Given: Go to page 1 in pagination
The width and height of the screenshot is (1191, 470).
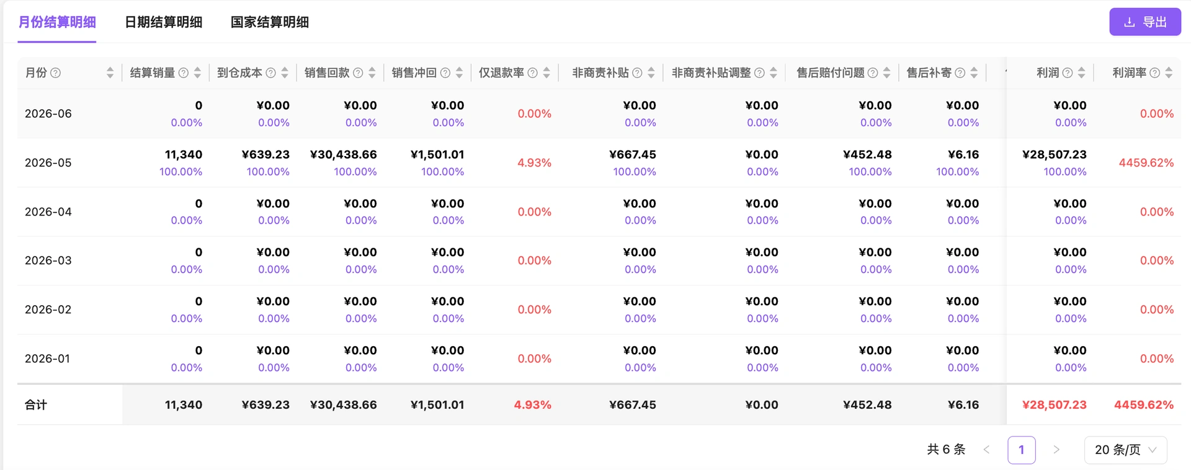Looking at the screenshot, I should point(1022,450).
